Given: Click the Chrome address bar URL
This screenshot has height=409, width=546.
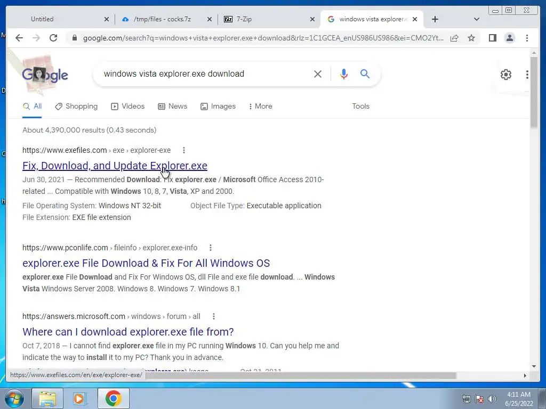Looking at the screenshot, I should pos(263,38).
